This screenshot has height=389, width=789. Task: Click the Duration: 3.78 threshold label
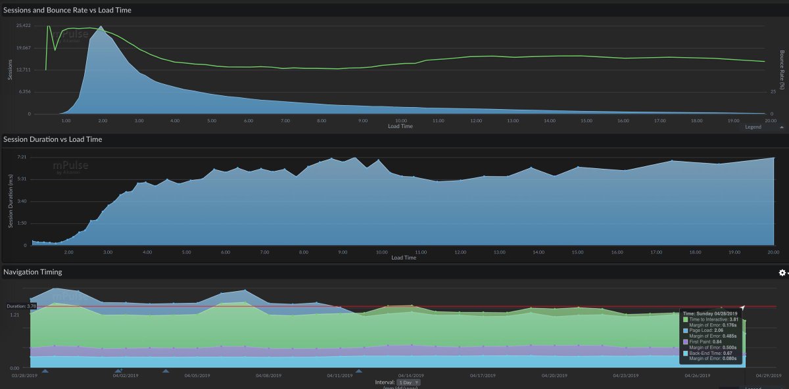click(22, 306)
